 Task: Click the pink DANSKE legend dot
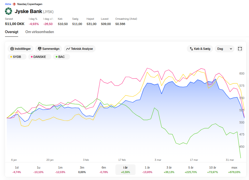click(x=32, y=57)
